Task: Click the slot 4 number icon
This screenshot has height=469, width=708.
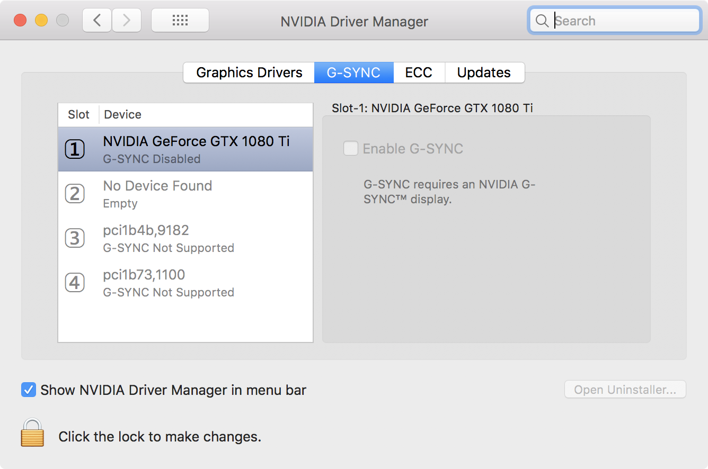Action: pyautogui.click(x=75, y=283)
